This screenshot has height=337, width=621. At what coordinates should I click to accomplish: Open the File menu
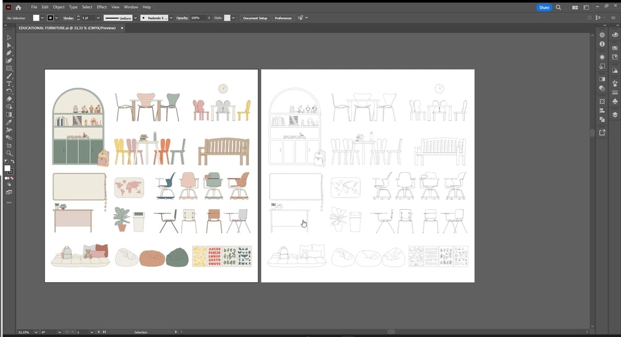(34, 7)
